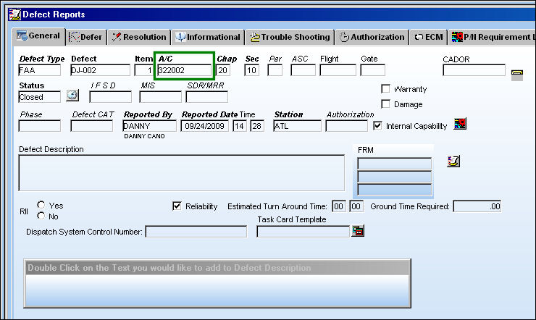The width and height of the screenshot is (536, 320).
Task: Click the Defect field containing DJ-002
Action: tap(100, 70)
